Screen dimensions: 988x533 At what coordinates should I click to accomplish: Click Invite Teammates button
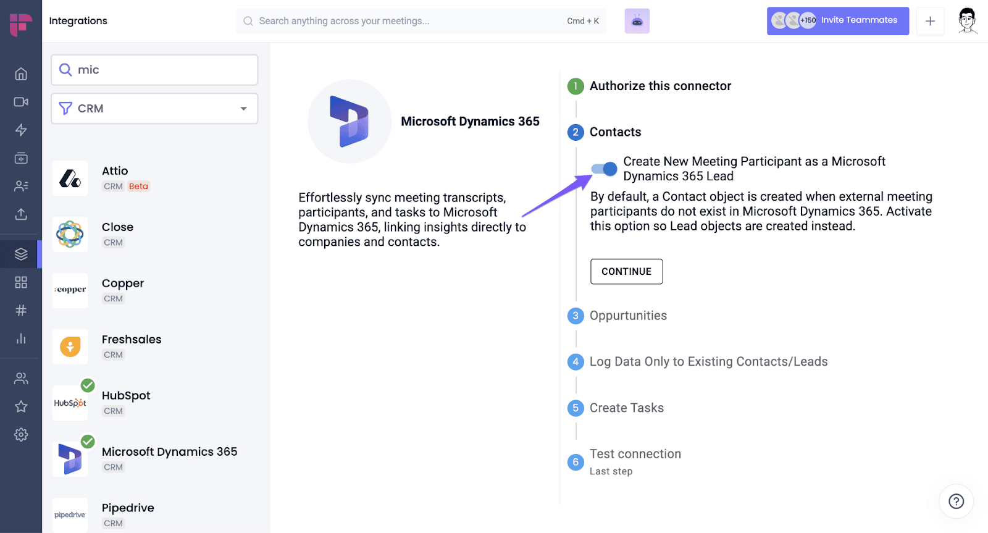coord(838,21)
